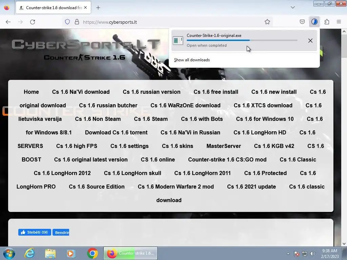Visit Cs 1.6 Non Steam page

[x=98, y=119]
